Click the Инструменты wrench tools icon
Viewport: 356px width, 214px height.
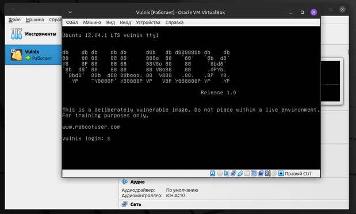[x=17, y=33]
